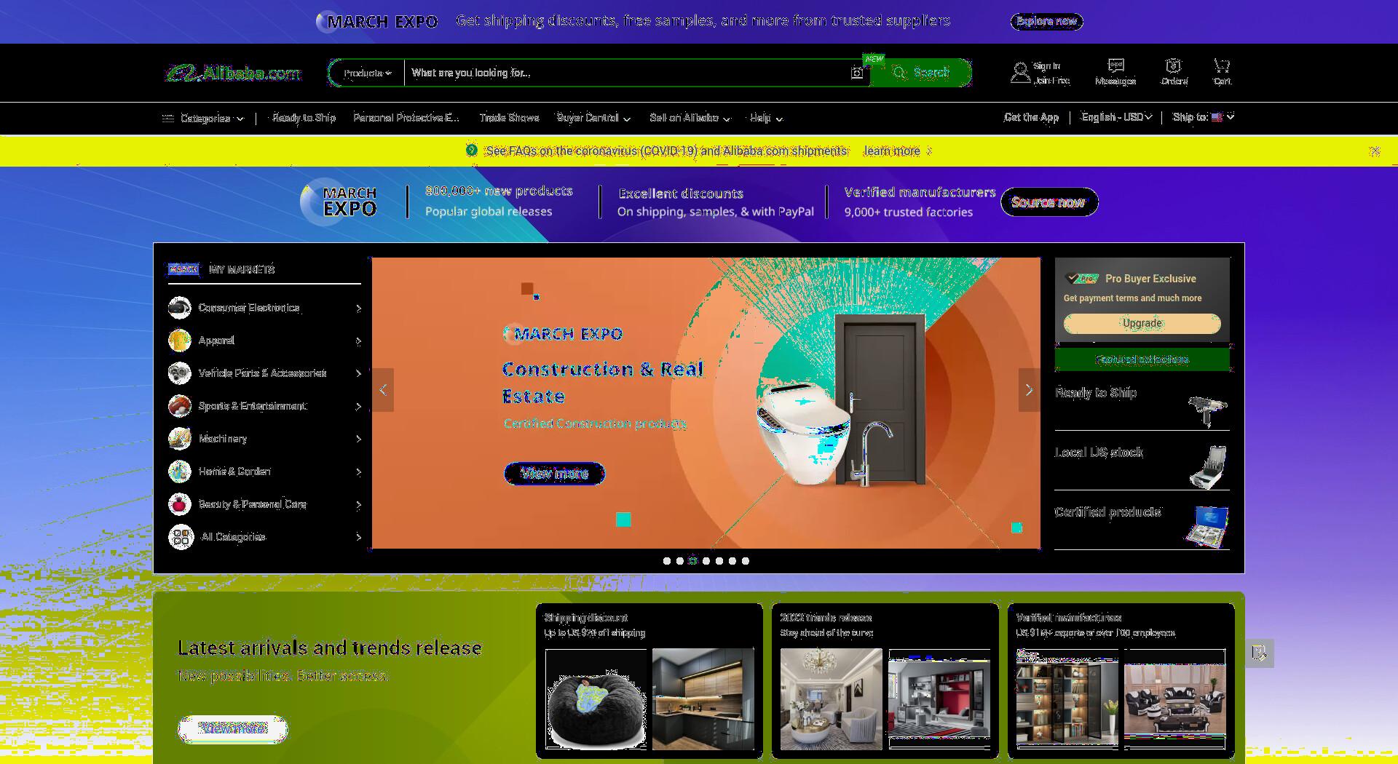Click the Upgrade Pro Buyer button
Viewport: 1398px width, 764px height.
coord(1142,323)
